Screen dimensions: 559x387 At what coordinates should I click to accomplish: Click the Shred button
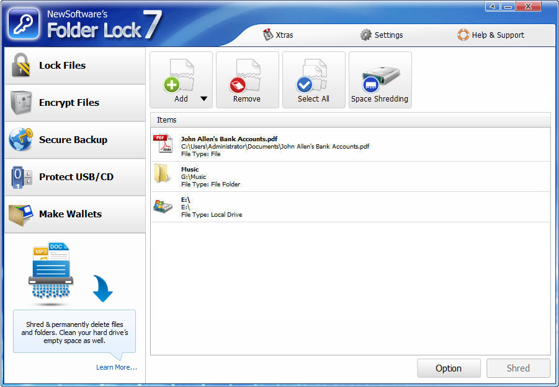[518, 368]
